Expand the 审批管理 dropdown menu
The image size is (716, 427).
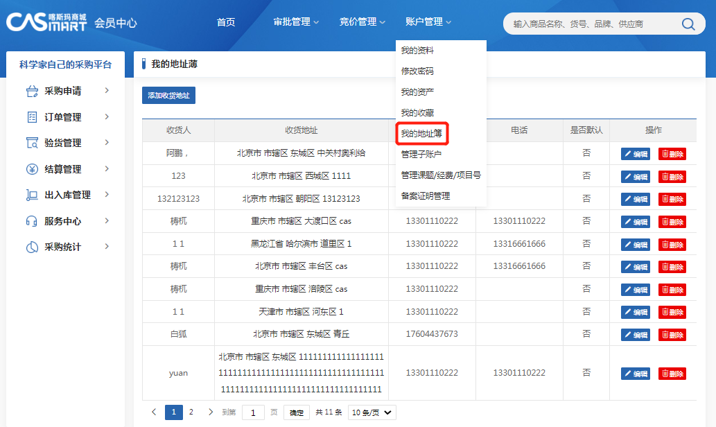tap(296, 22)
